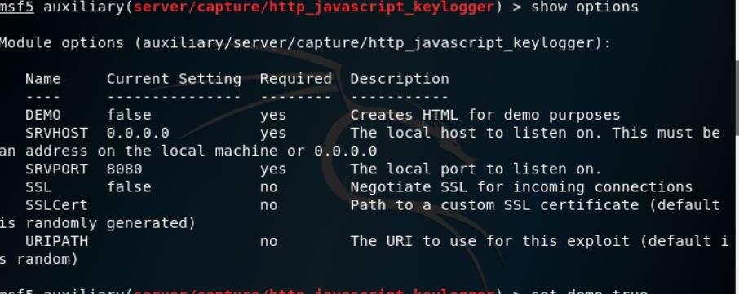Click the 'Module options' heading line
The image size is (739, 294).
305,43
